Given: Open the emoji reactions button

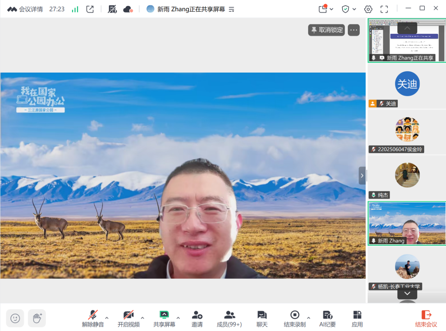Looking at the screenshot, I should (15, 318).
